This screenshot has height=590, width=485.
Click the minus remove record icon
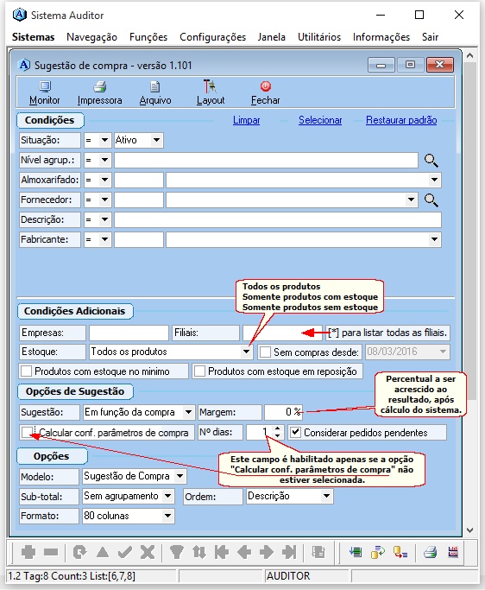tap(51, 552)
